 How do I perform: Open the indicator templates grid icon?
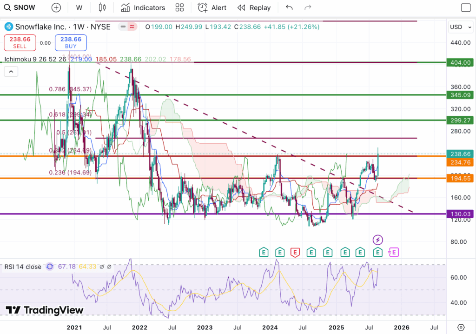click(x=179, y=7)
